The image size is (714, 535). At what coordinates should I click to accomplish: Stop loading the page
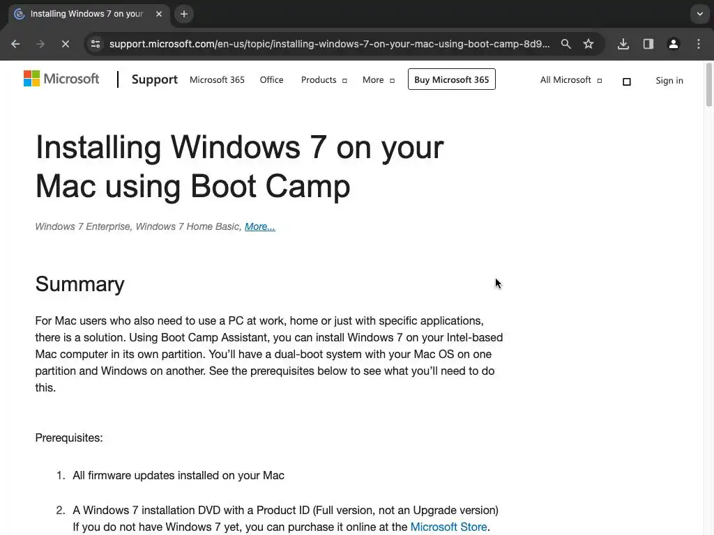(x=66, y=44)
